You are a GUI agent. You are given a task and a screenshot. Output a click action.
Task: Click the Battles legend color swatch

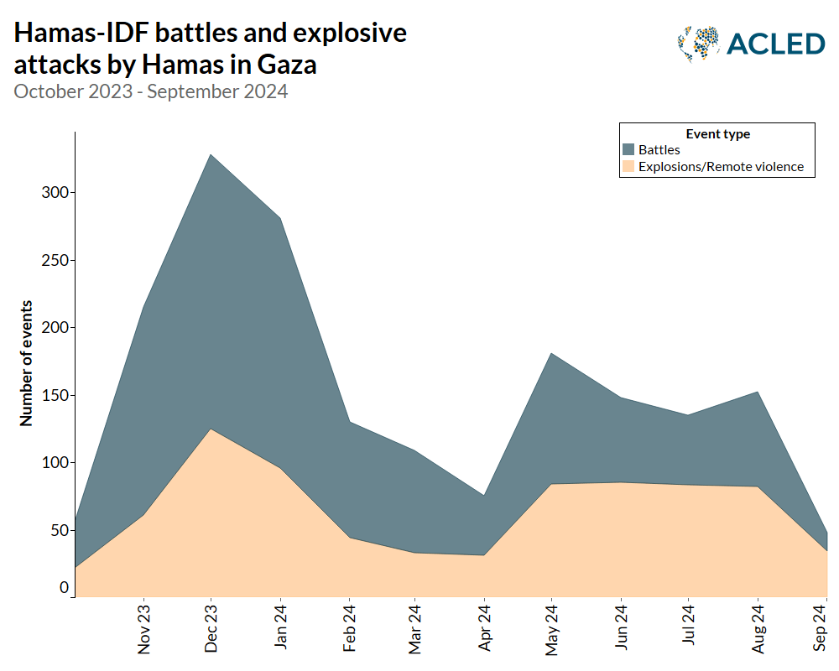(628, 150)
